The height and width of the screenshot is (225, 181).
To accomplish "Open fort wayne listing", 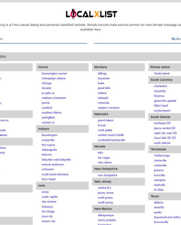I will [x=48, y=145].
